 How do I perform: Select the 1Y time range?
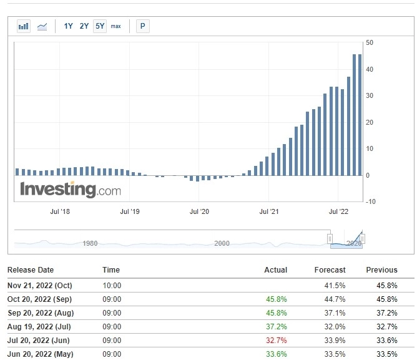tap(69, 26)
